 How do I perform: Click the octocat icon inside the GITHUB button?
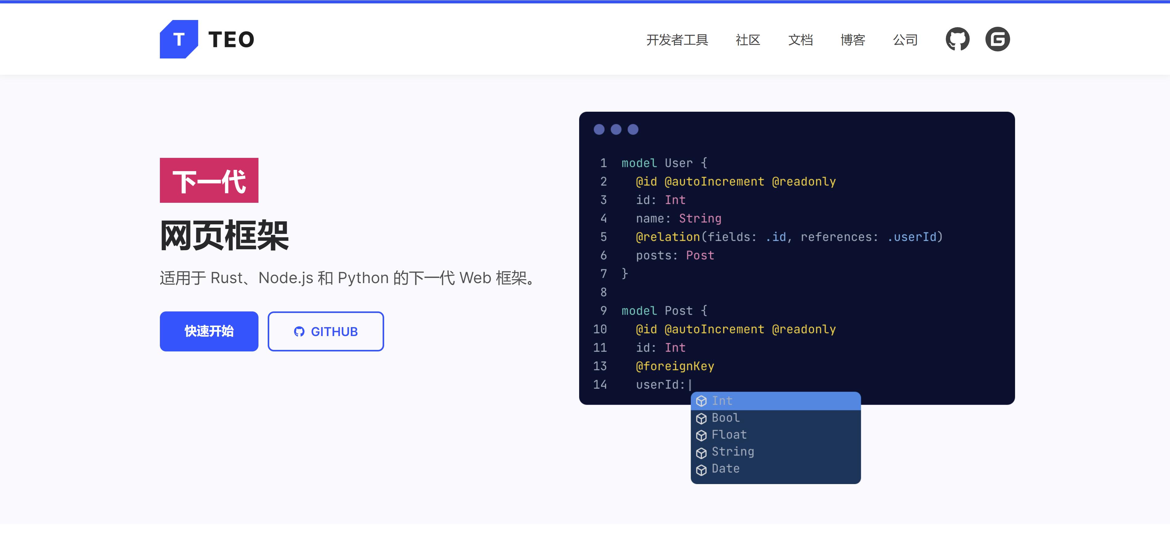(299, 331)
